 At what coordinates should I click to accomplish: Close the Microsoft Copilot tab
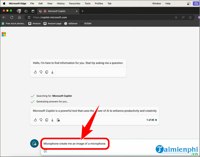[x=77, y=11]
